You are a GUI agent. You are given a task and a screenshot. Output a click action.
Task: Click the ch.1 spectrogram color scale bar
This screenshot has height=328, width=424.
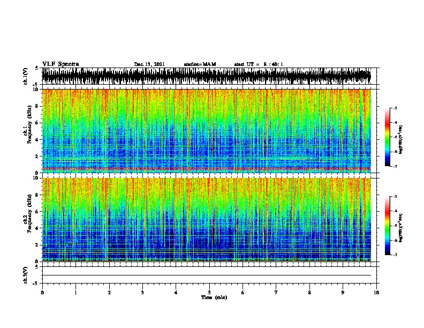[388, 137]
